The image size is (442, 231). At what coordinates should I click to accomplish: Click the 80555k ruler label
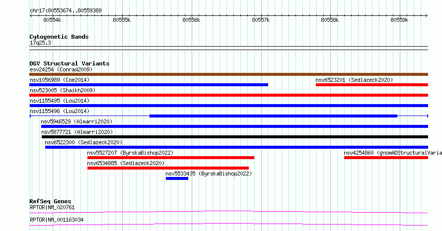122,20
